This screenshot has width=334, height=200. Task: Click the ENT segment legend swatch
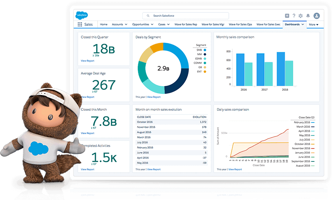tap(205, 72)
